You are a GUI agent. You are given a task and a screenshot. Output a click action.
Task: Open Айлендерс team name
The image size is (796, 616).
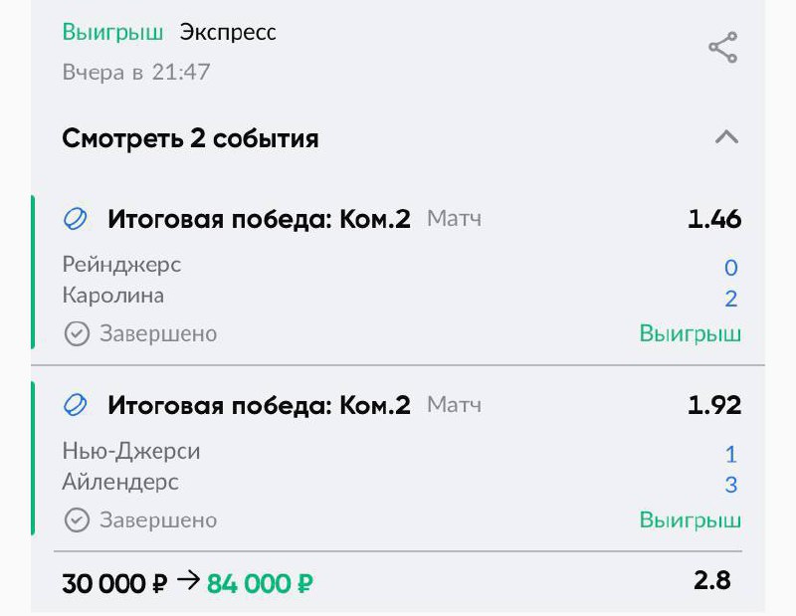pos(120,483)
